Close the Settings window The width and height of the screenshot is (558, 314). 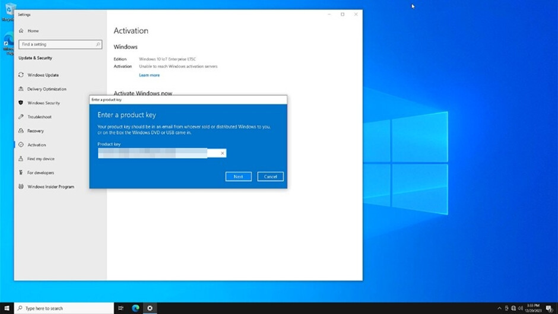356,14
